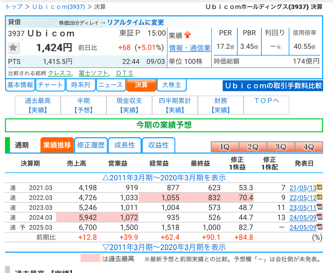Click the 2025.03 forecast sales value 6,700
This screenshot has width=333, height=273.
[88, 227]
